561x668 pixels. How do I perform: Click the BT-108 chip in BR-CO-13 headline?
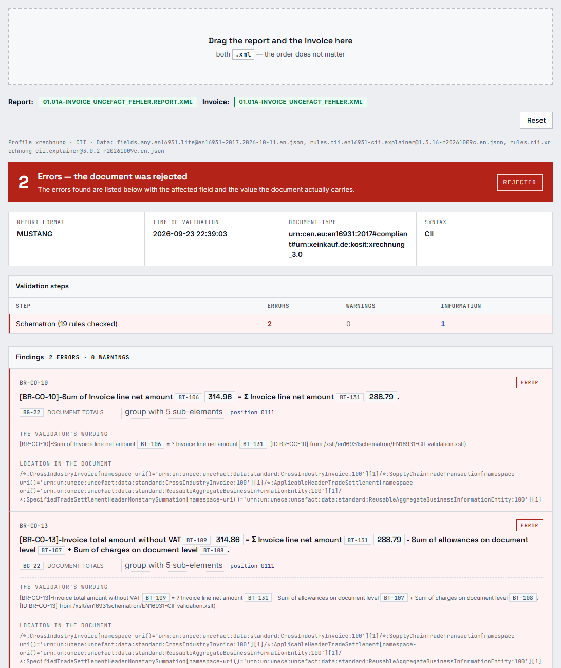coord(213,550)
